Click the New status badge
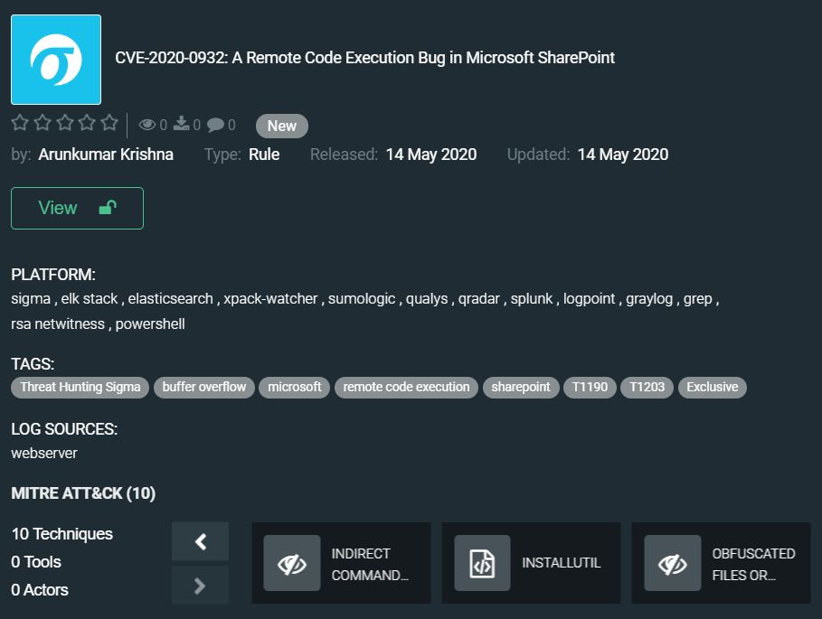 point(282,126)
